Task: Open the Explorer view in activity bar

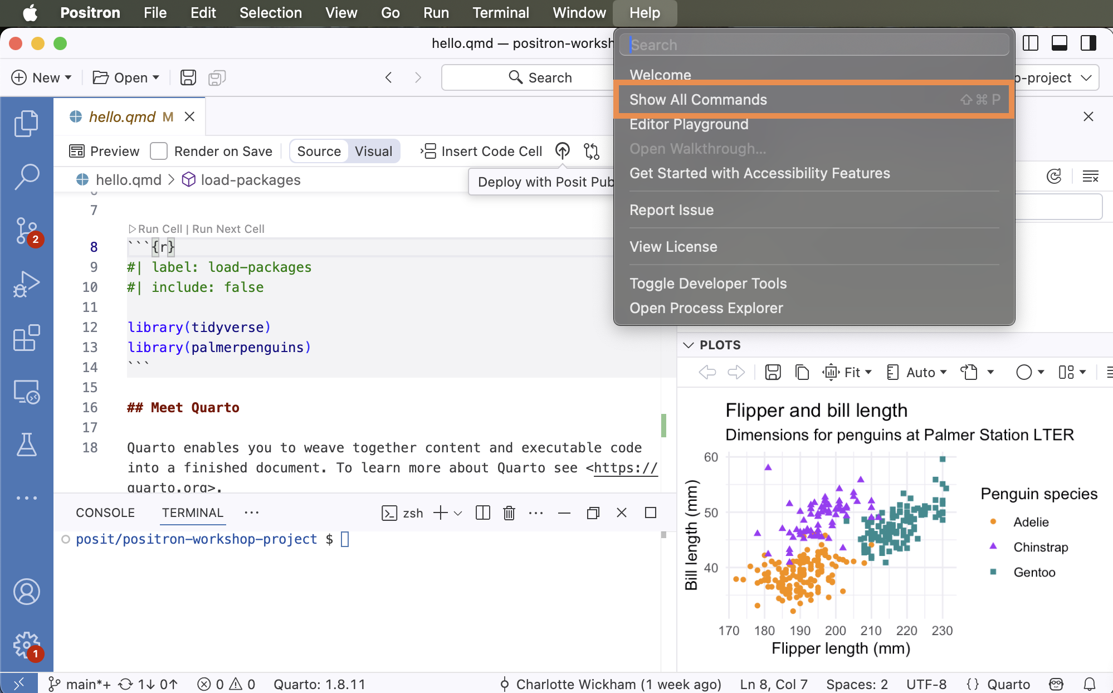Action: point(26,123)
